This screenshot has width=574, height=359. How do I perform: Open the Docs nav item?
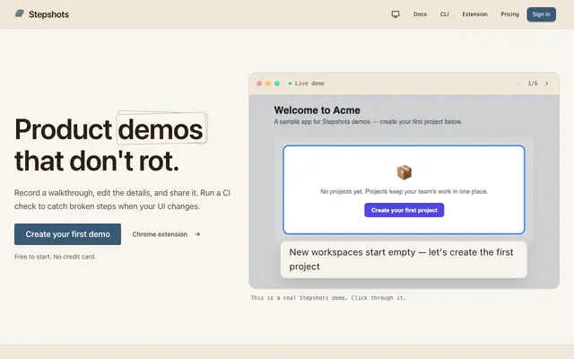coord(420,14)
